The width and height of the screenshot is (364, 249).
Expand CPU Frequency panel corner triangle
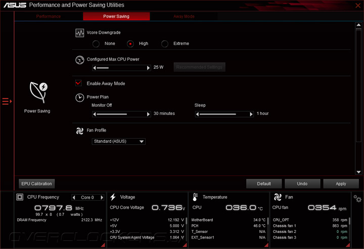[x=103, y=245]
